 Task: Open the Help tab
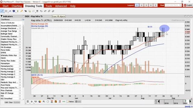73,6
